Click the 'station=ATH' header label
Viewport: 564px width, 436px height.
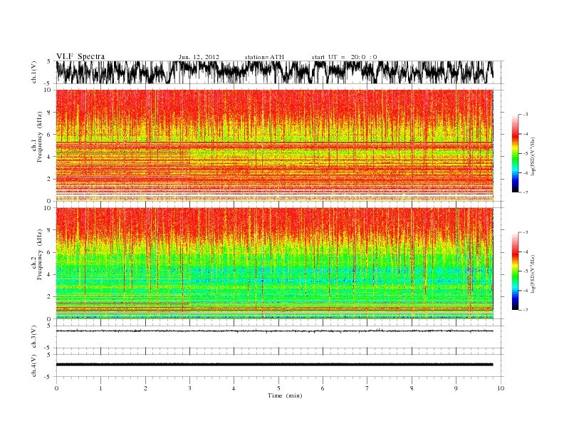point(264,57)
